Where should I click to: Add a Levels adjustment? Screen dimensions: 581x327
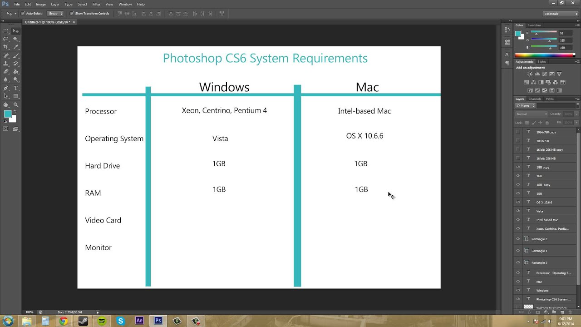537,74
